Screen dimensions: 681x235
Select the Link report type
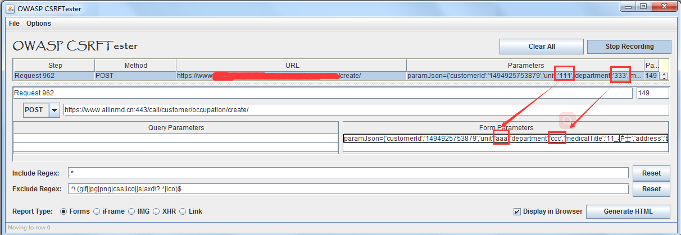click(x=191, y=211)
